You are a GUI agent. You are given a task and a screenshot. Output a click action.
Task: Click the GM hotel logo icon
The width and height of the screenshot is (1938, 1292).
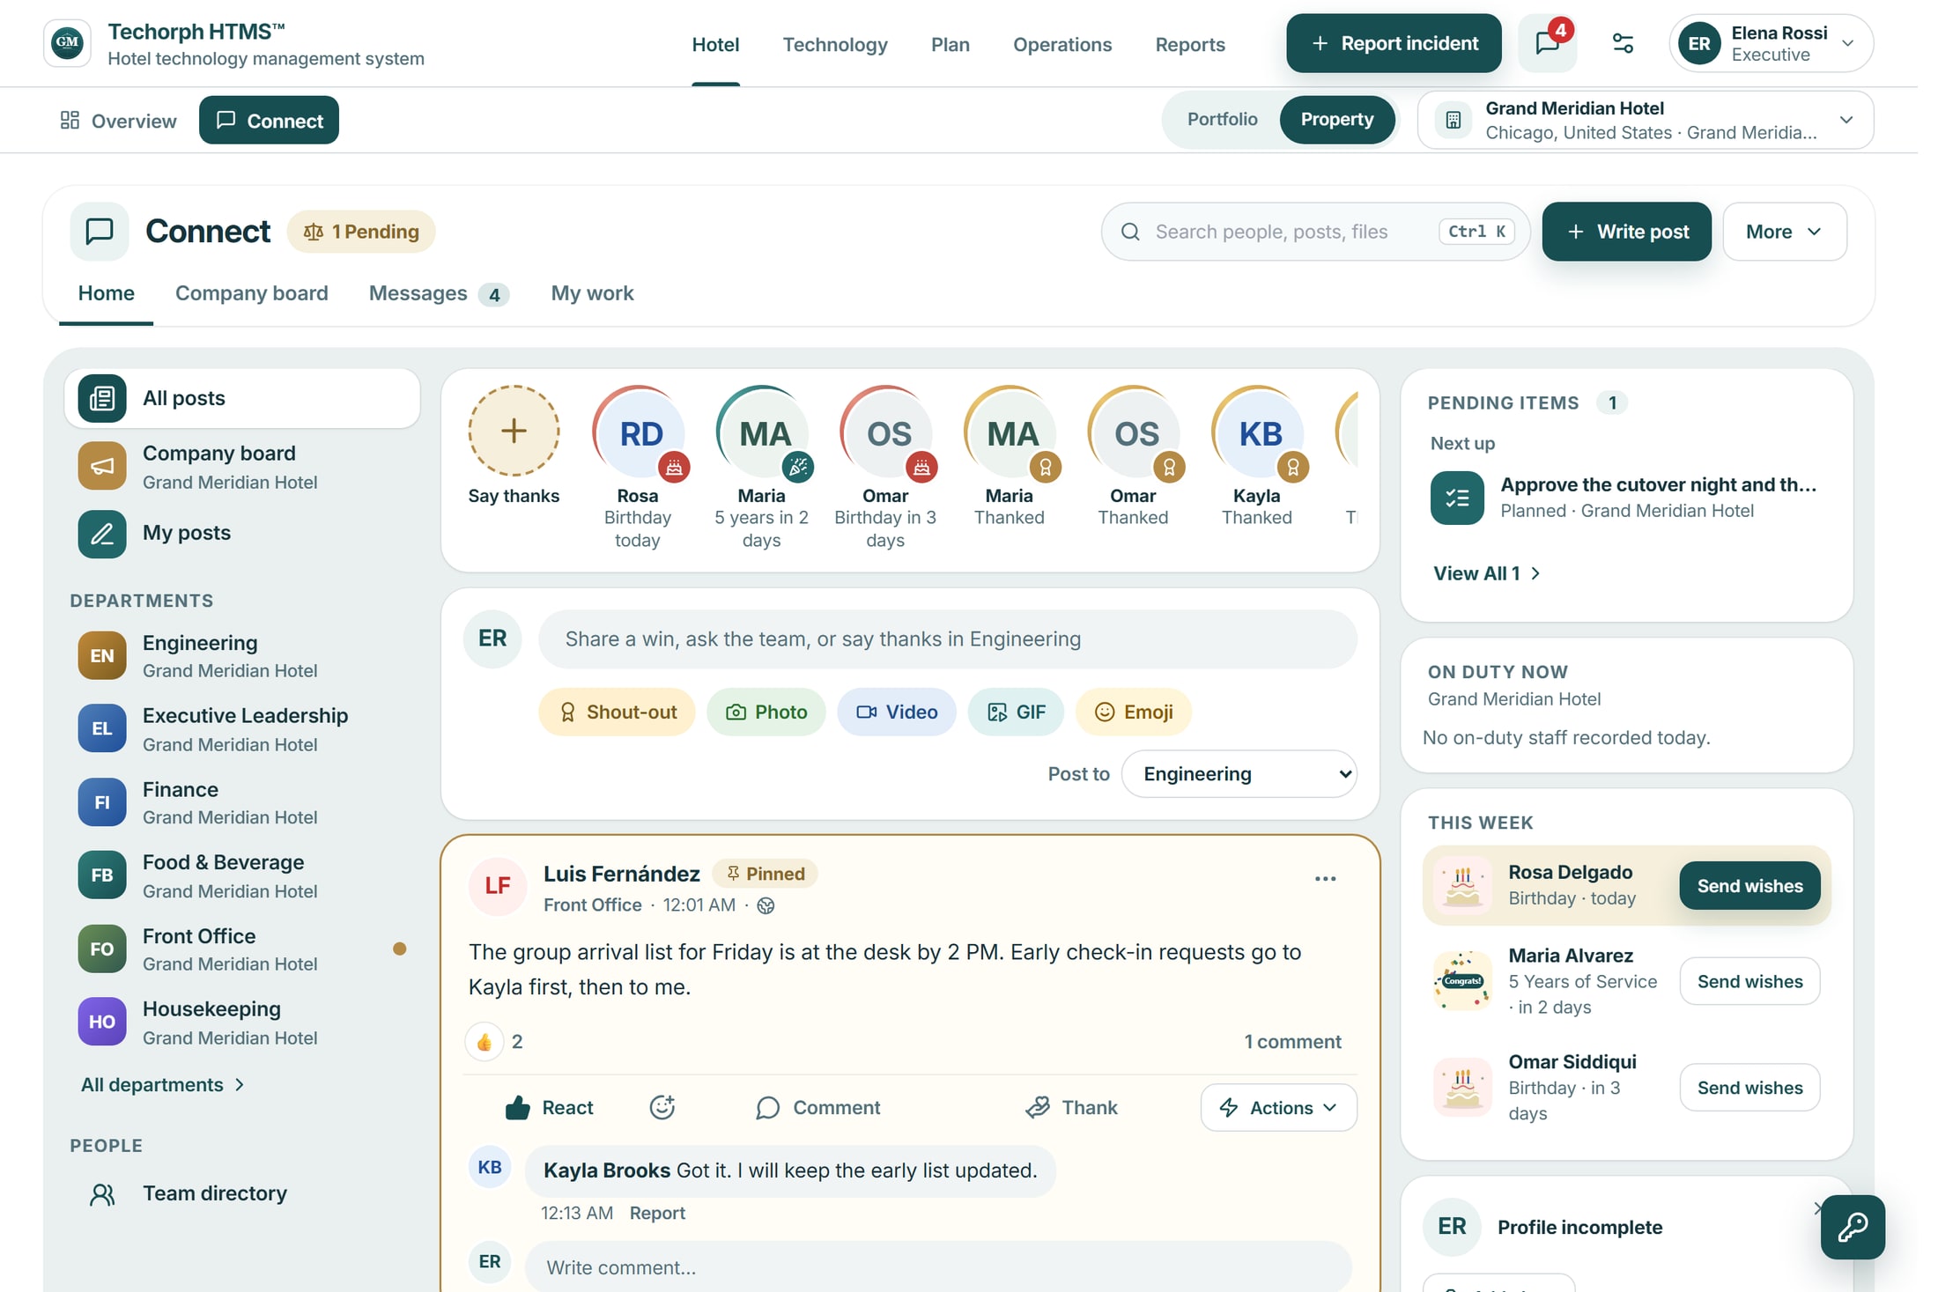click(67, 43)
